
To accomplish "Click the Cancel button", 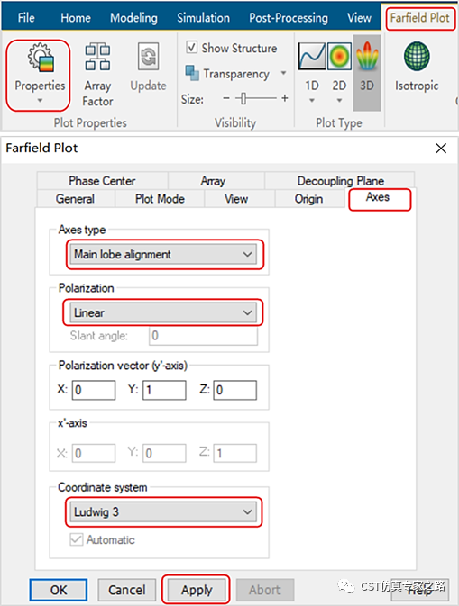I will (x=127, y=590).
